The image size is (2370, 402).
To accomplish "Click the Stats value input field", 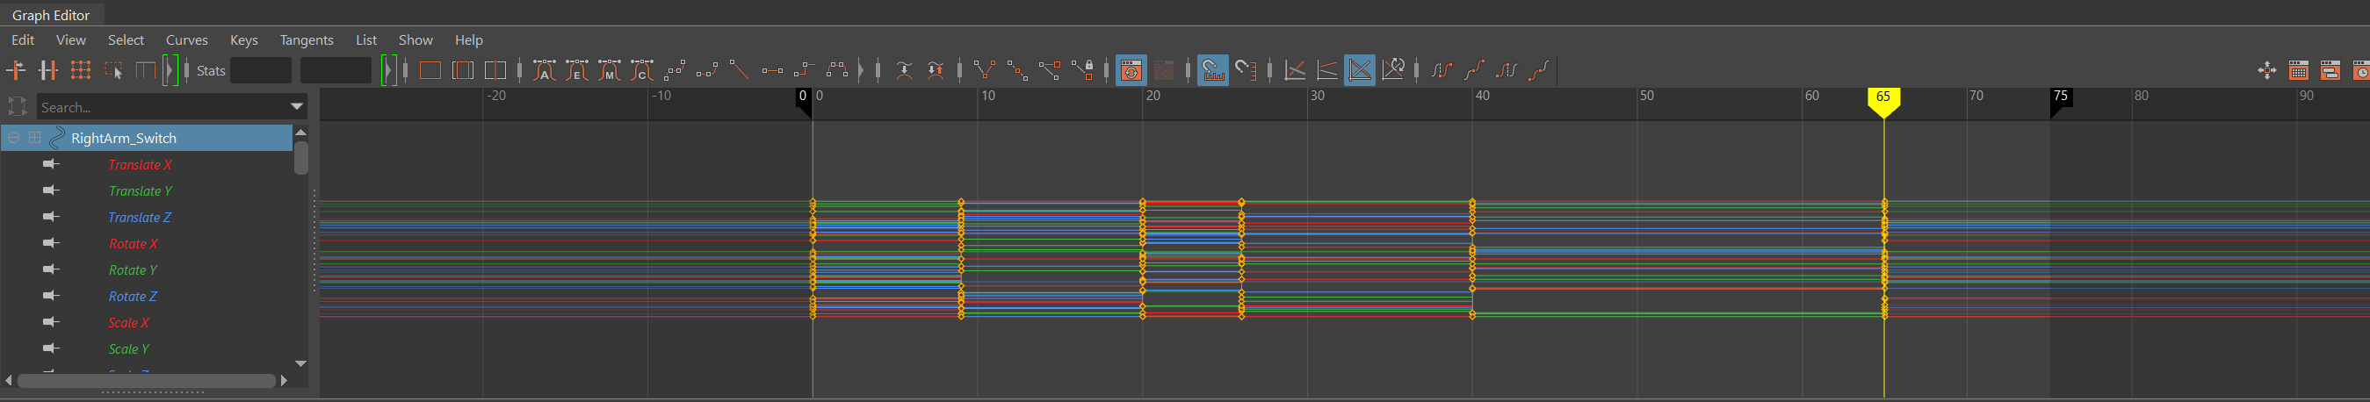I will coord(336,70).
